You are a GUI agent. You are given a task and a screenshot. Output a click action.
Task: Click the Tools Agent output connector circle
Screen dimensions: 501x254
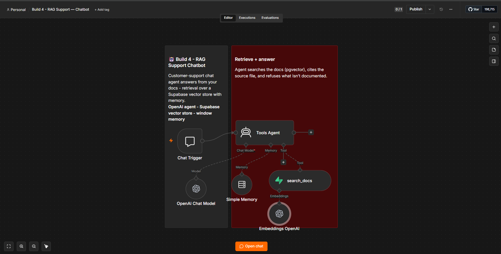pos(294,132)
